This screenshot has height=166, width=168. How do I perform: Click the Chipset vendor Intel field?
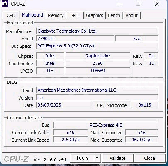pyautogui.click(x=50, y=56)
